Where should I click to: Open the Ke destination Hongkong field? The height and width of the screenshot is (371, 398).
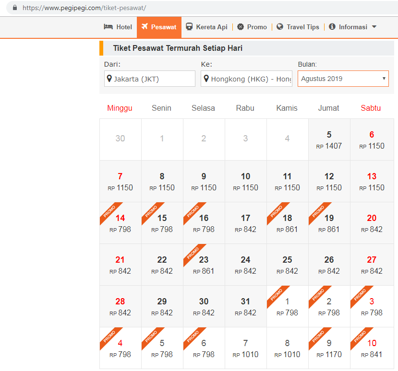[x=246, y=79]
